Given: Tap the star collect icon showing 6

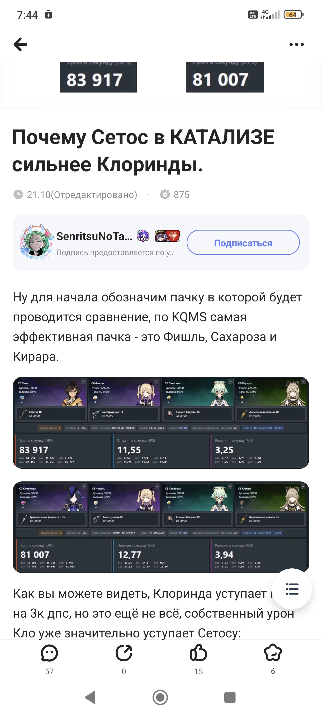Looking at the screenshot, I should pos(273,653).
